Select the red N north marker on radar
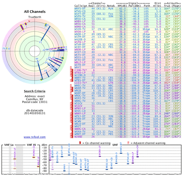 tap(29, 21)
